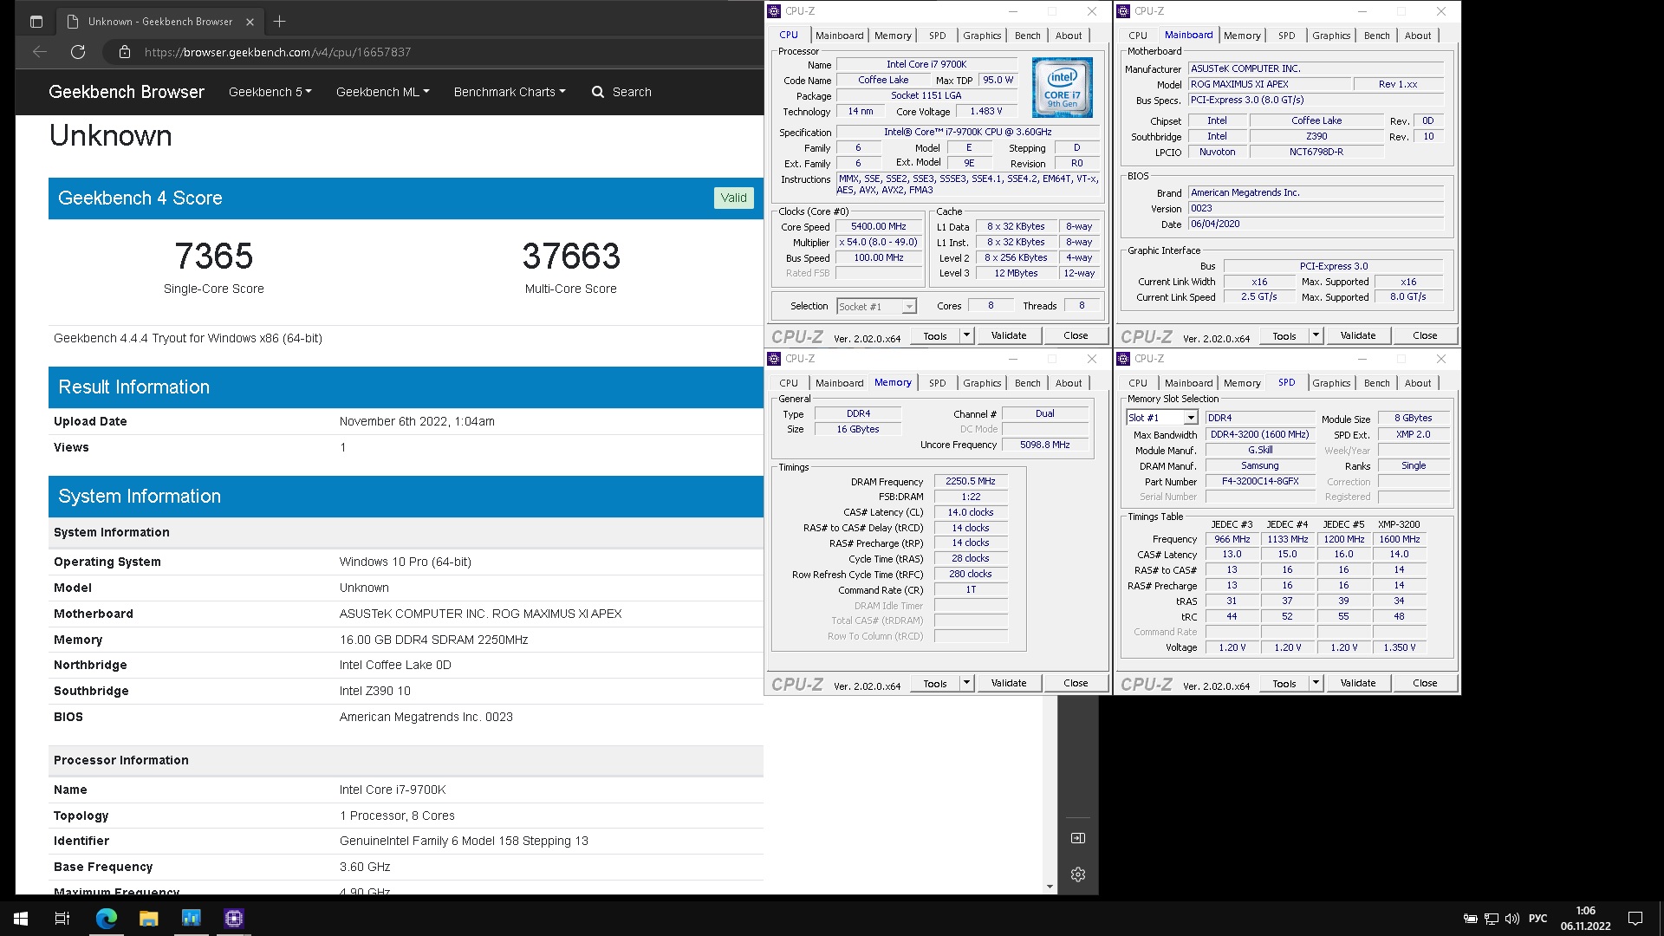The image size is (1664, 936).
Task: Click the CPU-Z title icon of the SPD window
Action: [x=1123, y=359]
